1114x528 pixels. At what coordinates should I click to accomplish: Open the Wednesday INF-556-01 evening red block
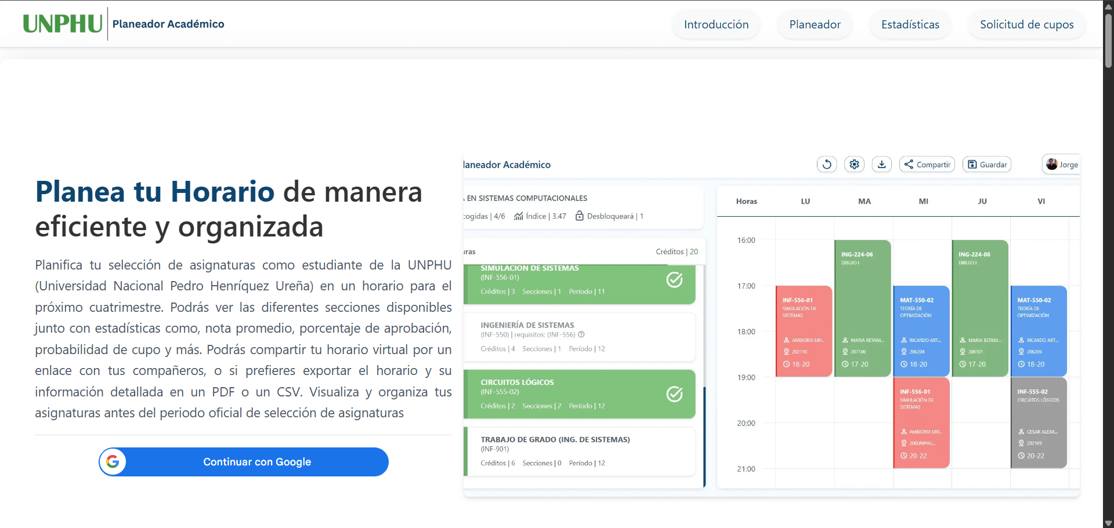[x=921, y=423]
